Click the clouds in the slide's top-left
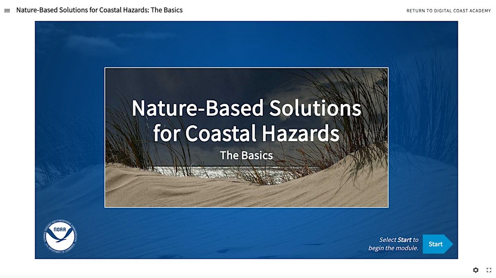The height and width of the screenshot is (278, 496). coord(91,41)
